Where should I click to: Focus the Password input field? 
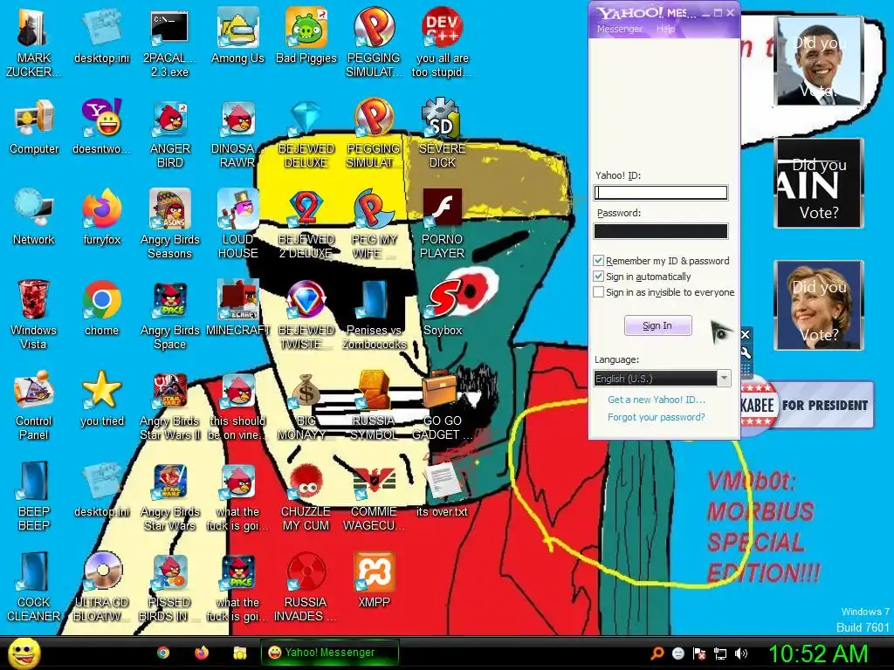(661, 230)
